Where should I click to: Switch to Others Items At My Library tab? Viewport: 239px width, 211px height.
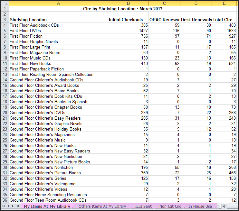[102, 206]
